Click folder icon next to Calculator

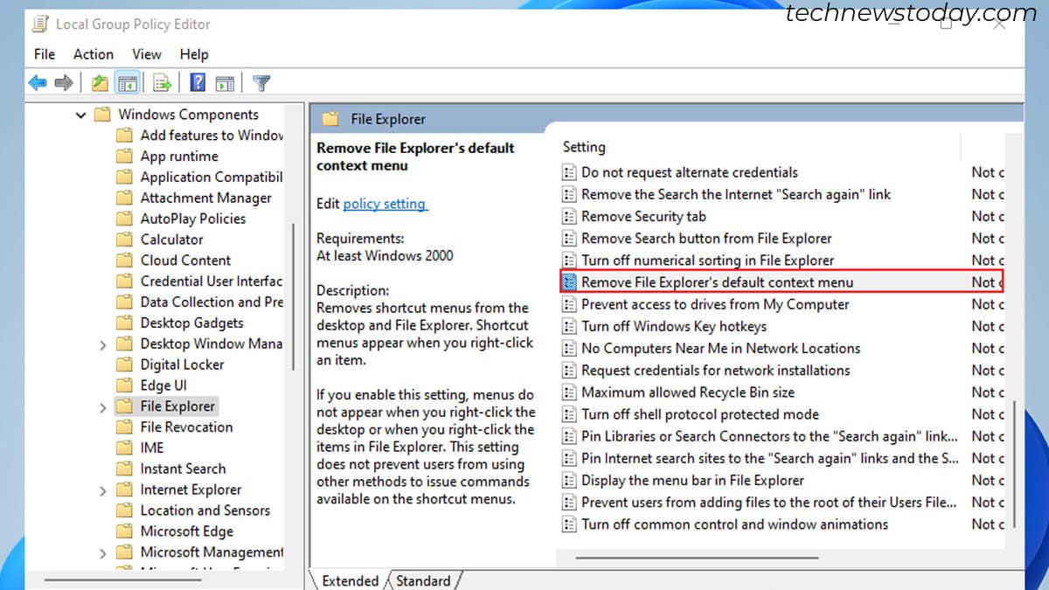[x=124, y=239]
